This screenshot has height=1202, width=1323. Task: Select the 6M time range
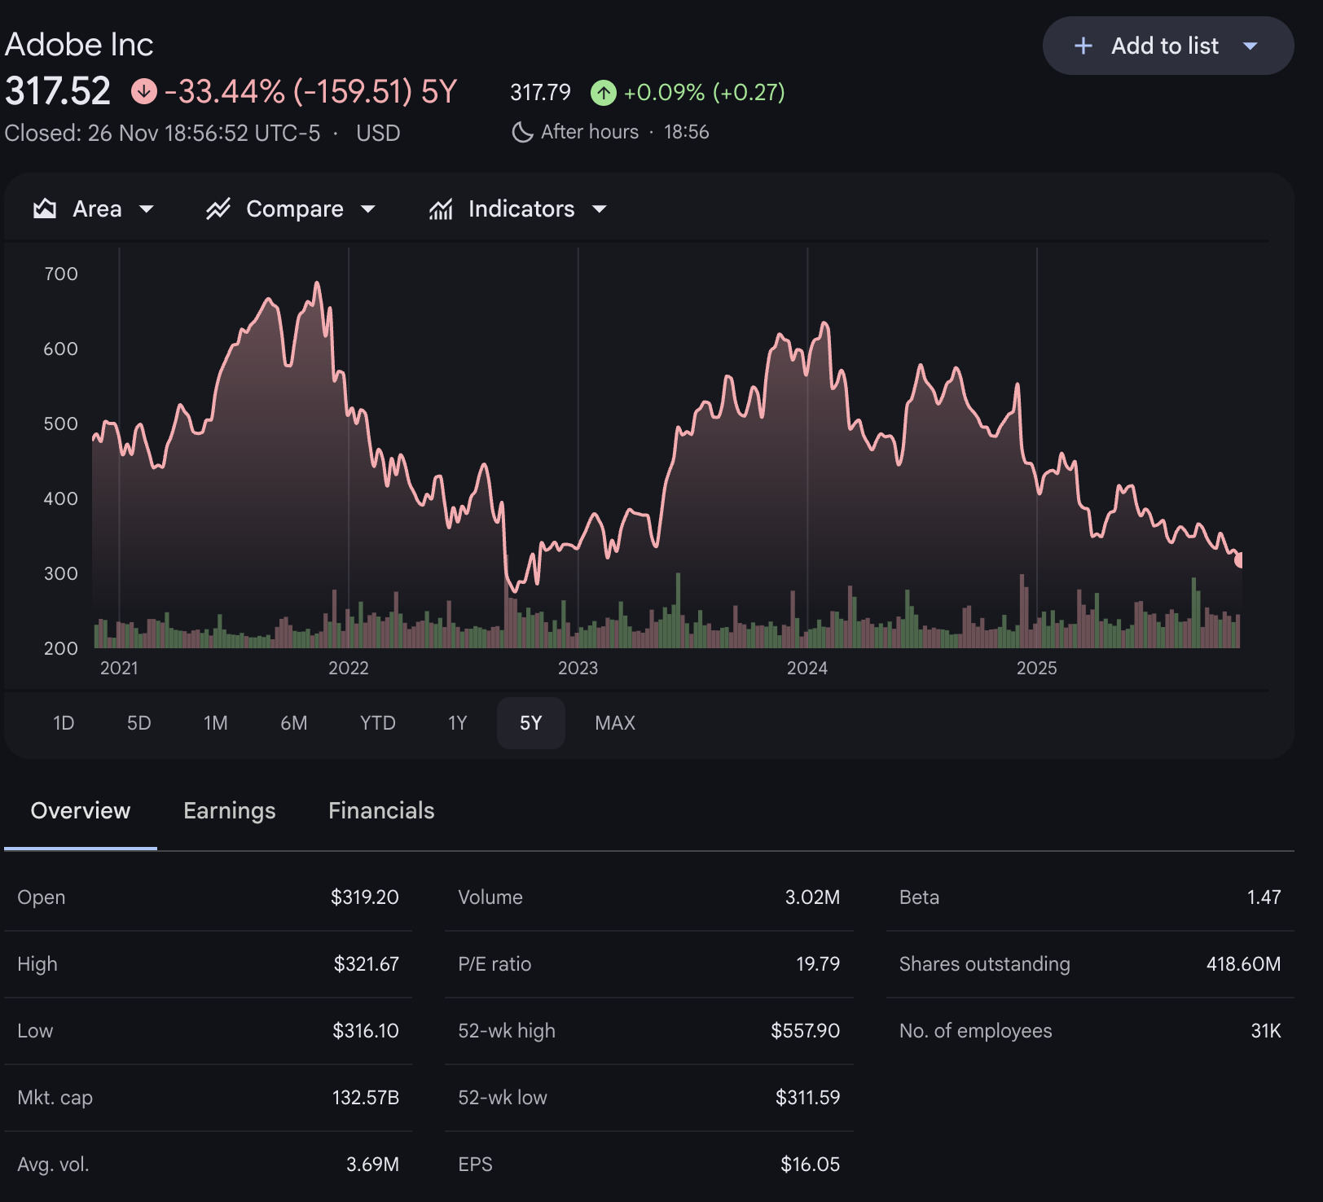point(293,723)
